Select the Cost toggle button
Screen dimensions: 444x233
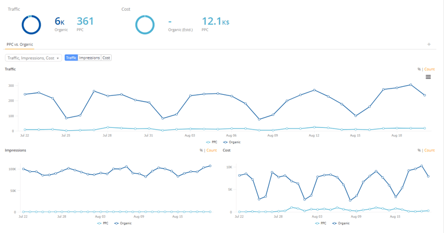coord(106,58)
